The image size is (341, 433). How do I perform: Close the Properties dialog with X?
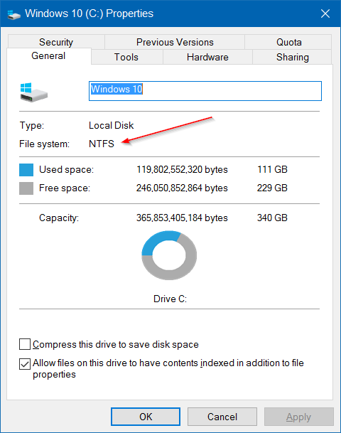coord(325,14)
